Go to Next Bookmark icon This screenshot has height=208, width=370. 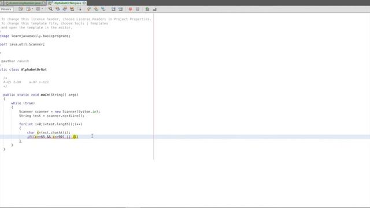[x=96, y=9]
